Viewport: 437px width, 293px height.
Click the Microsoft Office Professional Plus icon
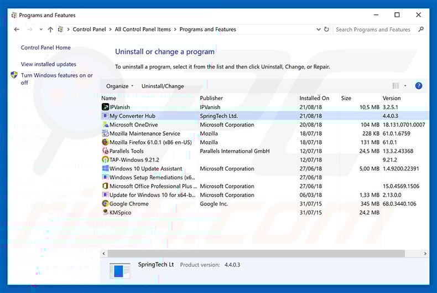pyautogui.click(x=105, y=186)
